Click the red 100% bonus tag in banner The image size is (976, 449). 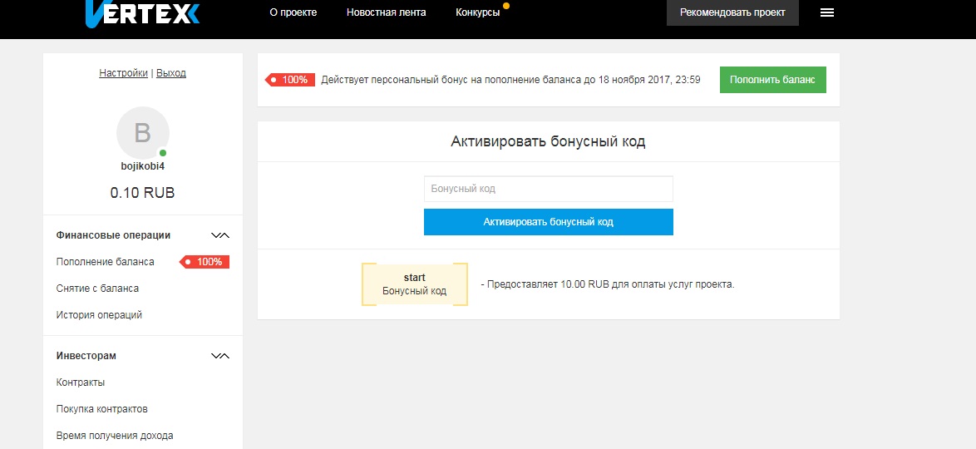click(290, 80)
